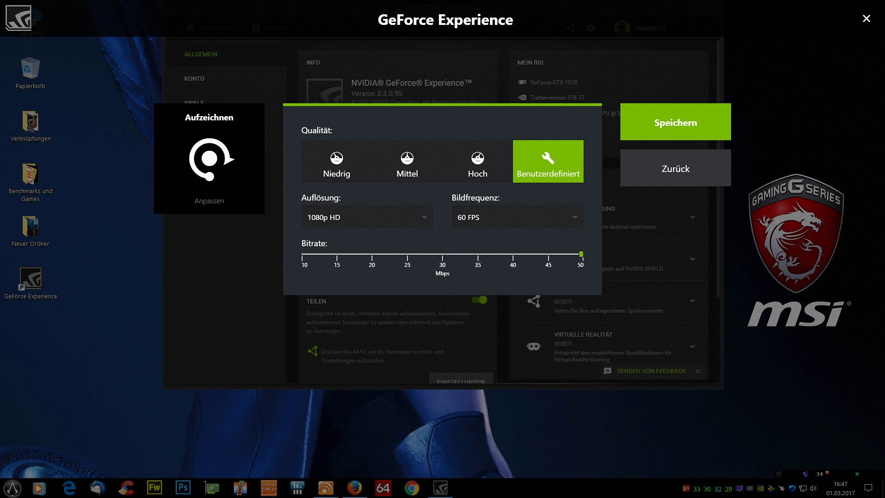Screen dimensions: 885x498
Task: Click the Bitrate slider handle at 50
Action: 581,254
